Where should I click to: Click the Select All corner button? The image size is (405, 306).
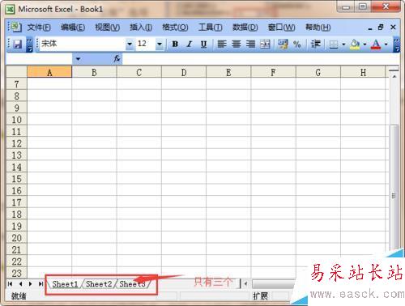pyautogui.click(x=17, y=72)
